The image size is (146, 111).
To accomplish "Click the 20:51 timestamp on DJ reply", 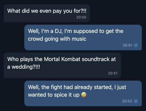I will tap(127, 45).
